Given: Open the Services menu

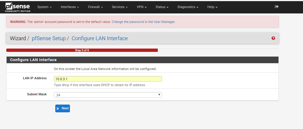Looking at the screenshot, I should click(120, 7).
